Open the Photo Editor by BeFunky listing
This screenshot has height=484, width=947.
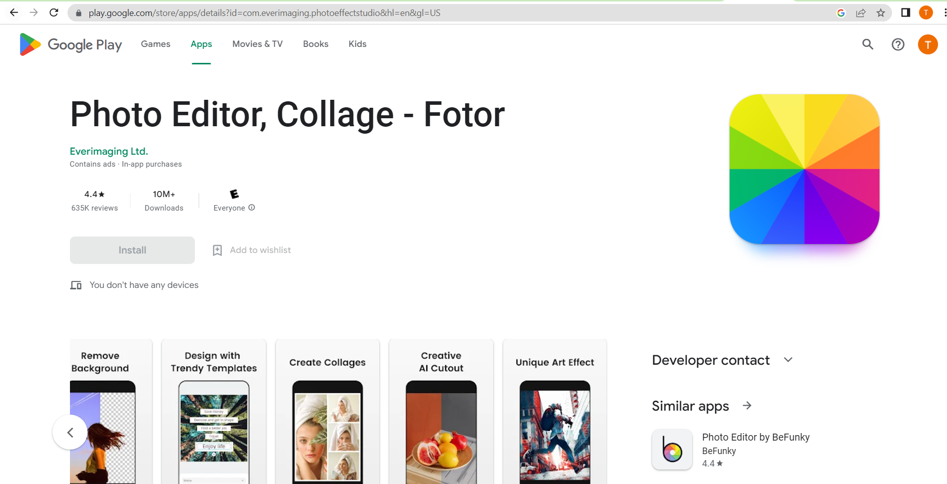point(756,437)
